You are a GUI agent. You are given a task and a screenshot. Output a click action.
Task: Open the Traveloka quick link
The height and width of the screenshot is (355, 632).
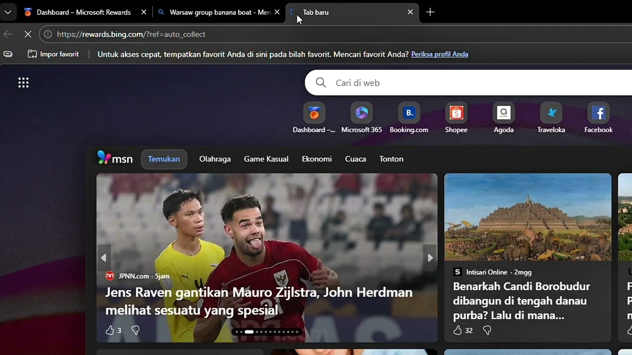coord(551,118)
